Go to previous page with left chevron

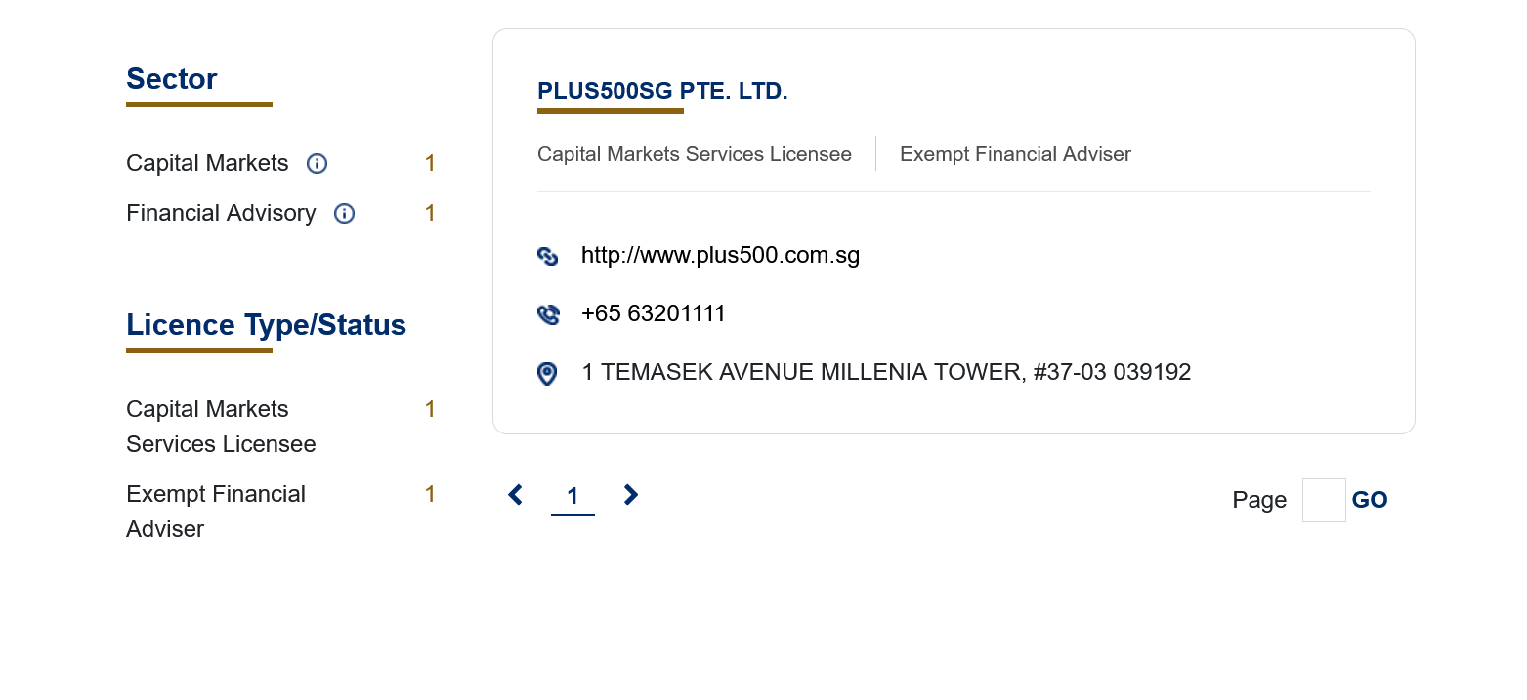515,496
